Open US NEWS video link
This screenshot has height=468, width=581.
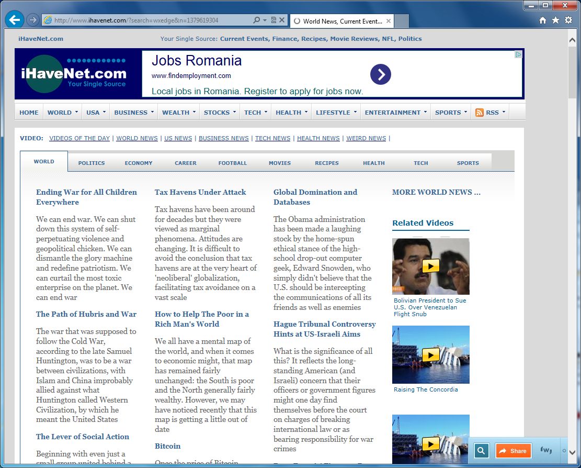[x=178, y=138]
